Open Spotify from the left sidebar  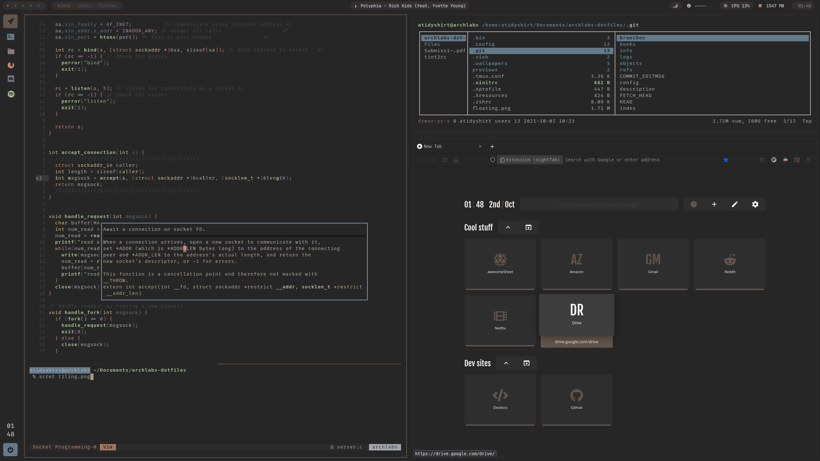[x=11, y=94]
